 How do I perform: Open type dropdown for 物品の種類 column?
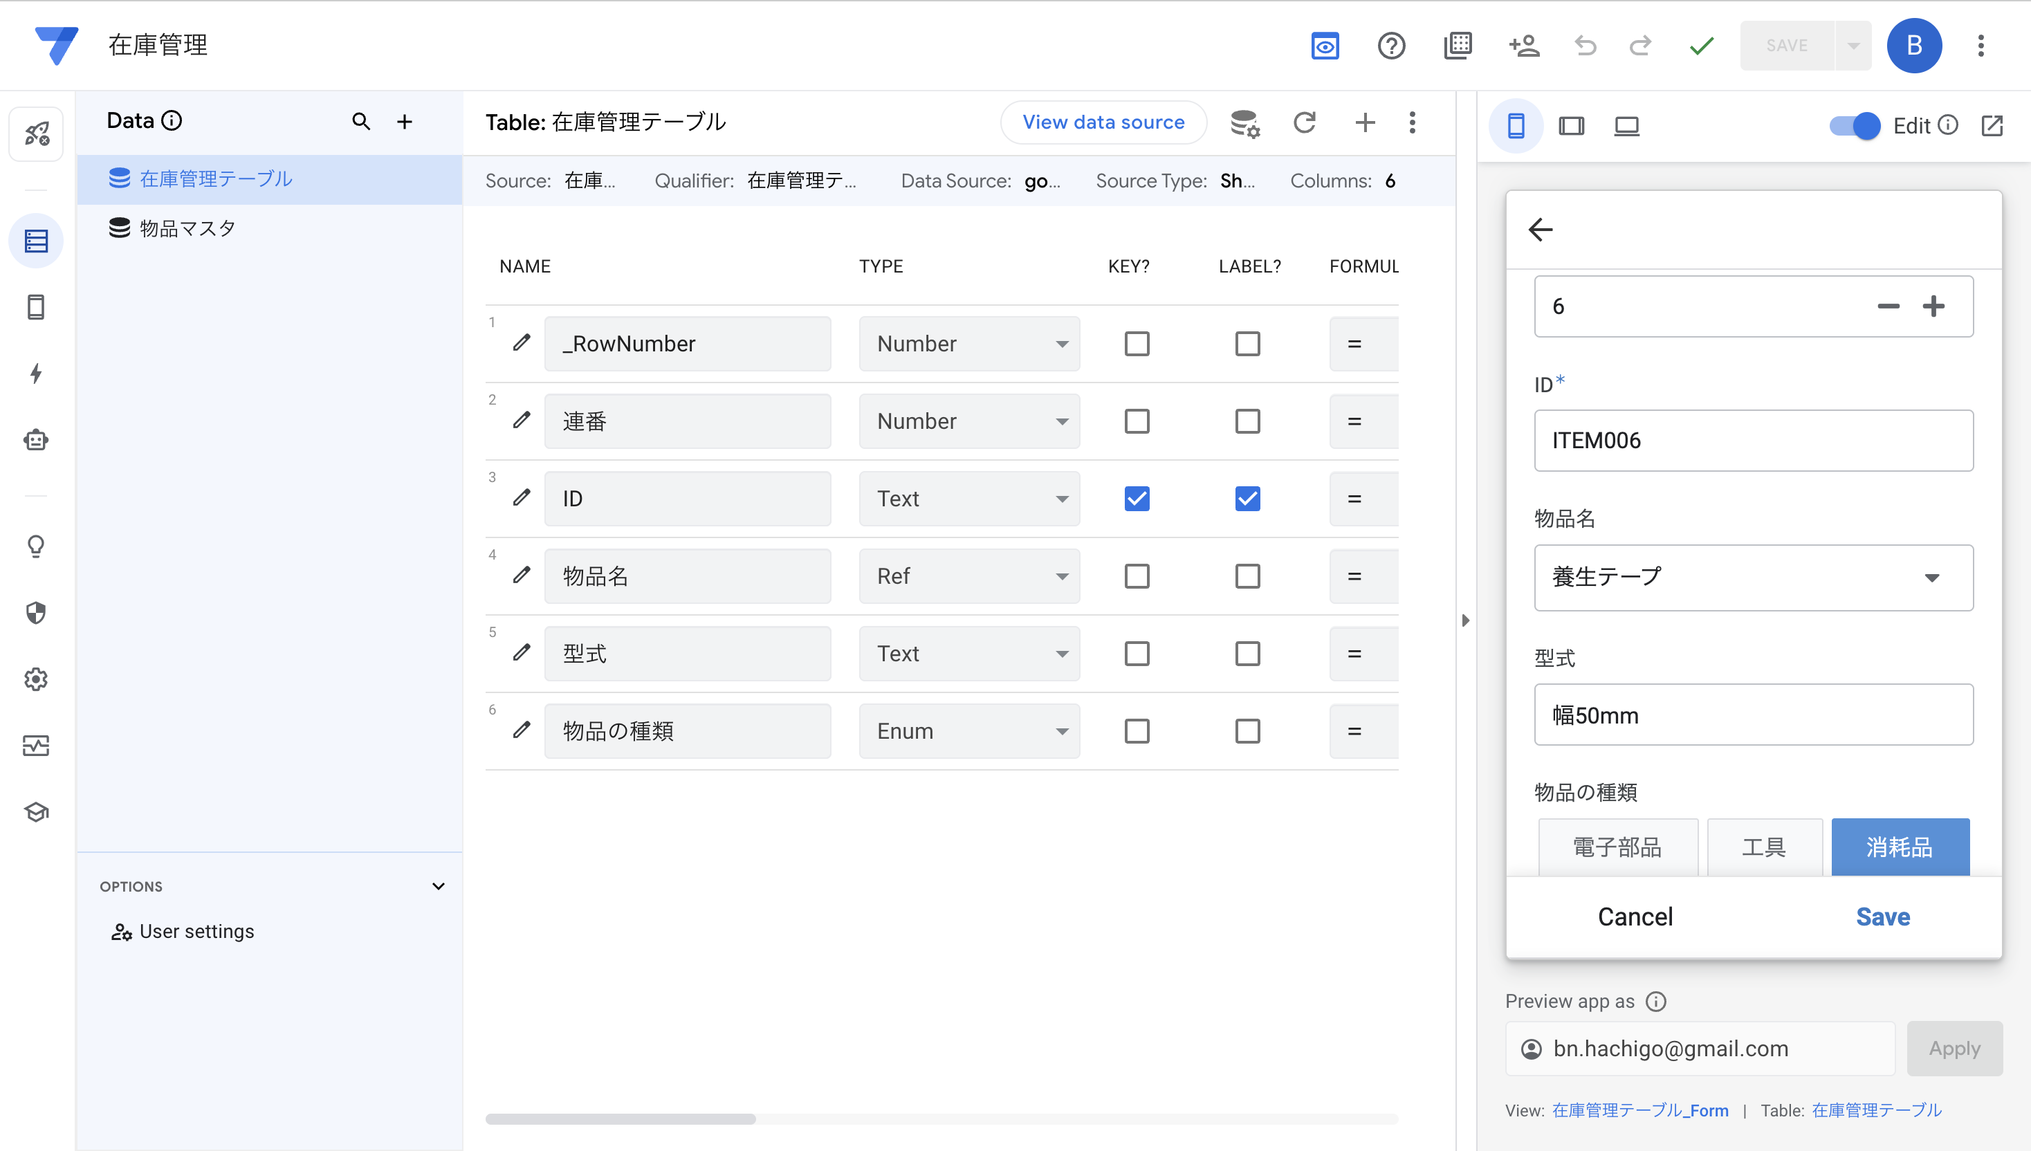[x=968, y=731]
